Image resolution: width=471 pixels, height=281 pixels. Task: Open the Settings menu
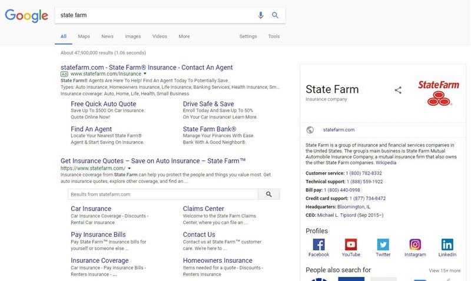[248, 36]
